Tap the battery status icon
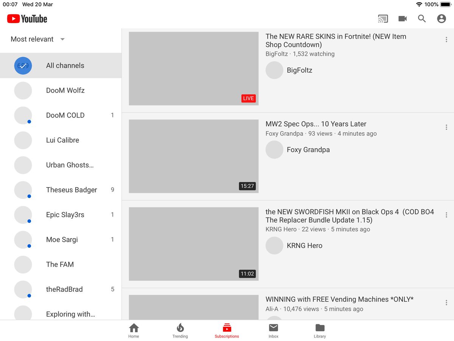The image size is (454, 341). point(445,5)
